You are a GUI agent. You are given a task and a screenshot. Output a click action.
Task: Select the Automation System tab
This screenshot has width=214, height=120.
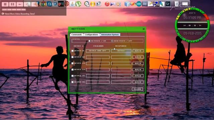coord(110,35)
